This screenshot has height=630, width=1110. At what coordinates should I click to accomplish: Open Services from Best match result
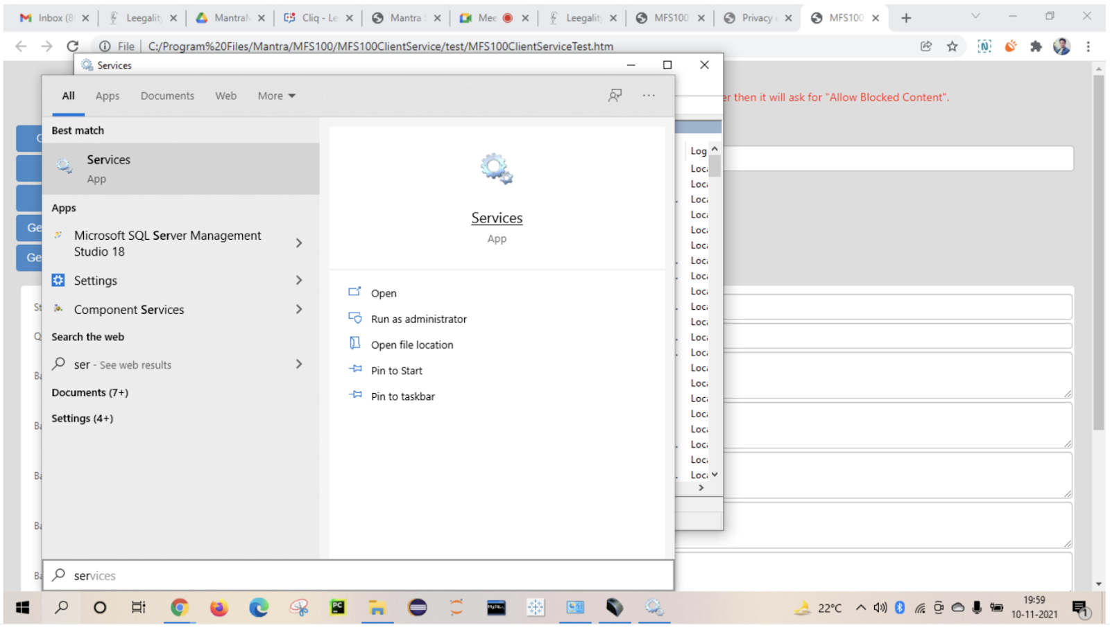pyautogui.click(x=180, y=168)
